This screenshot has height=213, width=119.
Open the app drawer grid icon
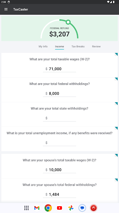pos(26,208)
